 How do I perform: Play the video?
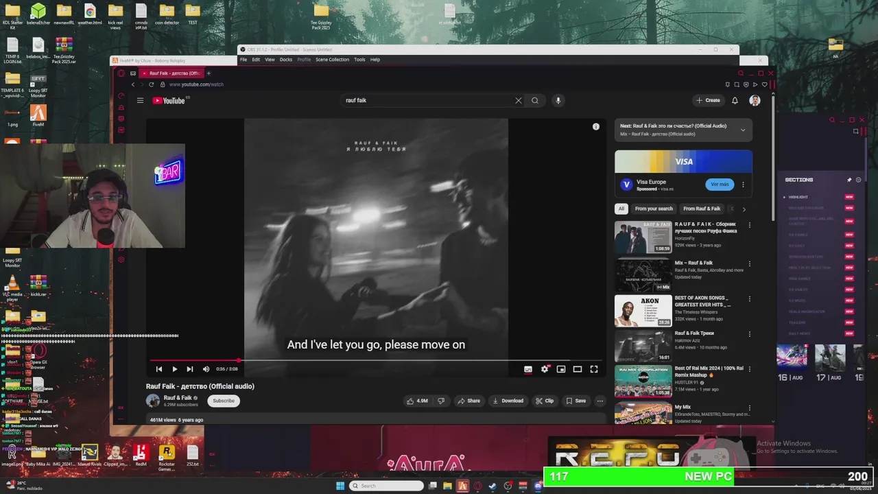click(x=174, y=369)
